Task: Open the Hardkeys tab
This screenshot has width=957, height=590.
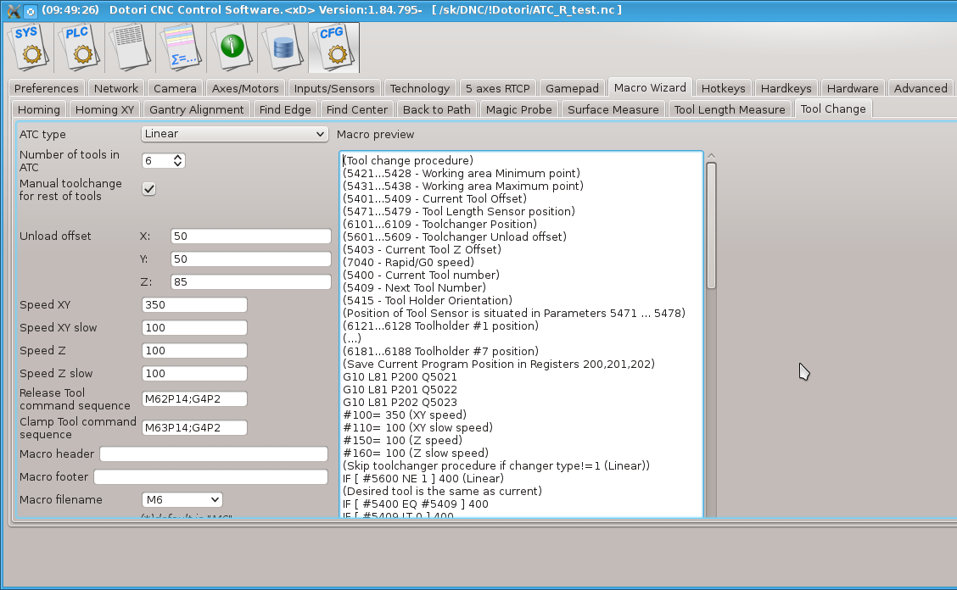Action: 786,88
